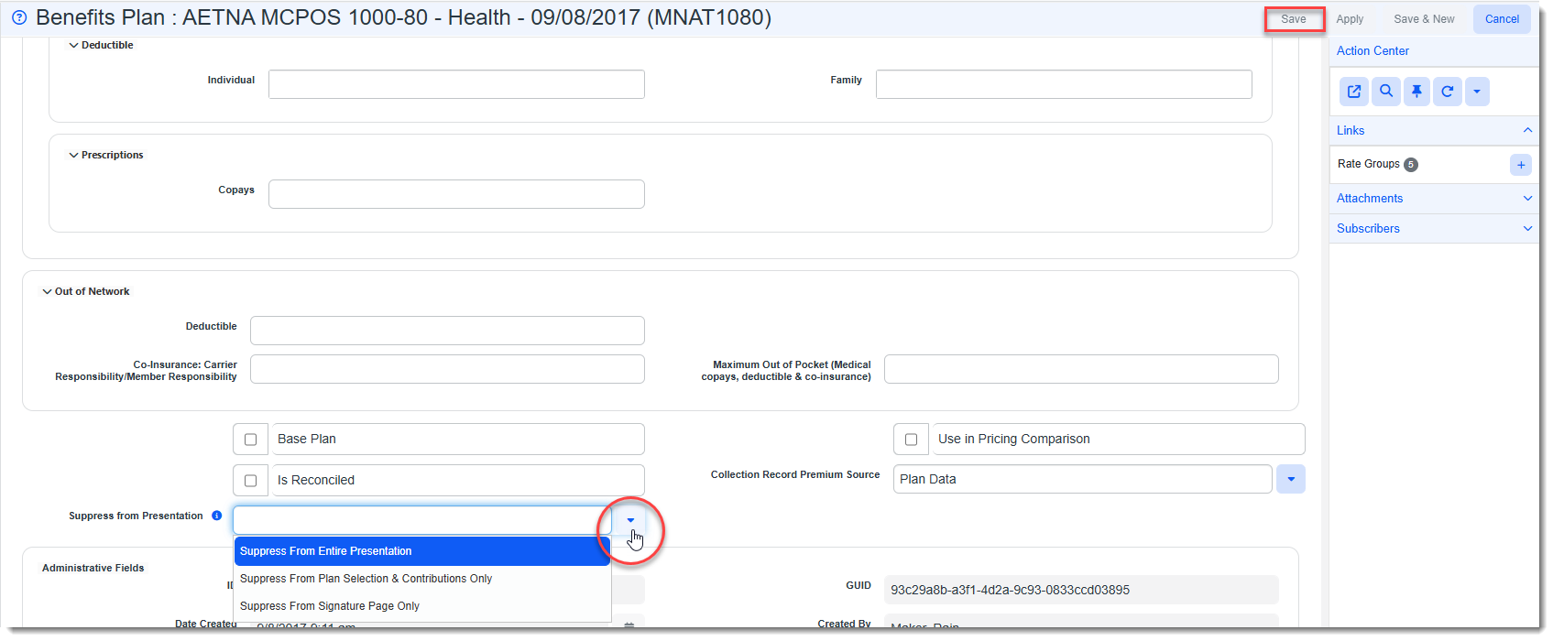Click the refresh icon in Action Center
The image size is (1553, 641).
pos(1448,92)
